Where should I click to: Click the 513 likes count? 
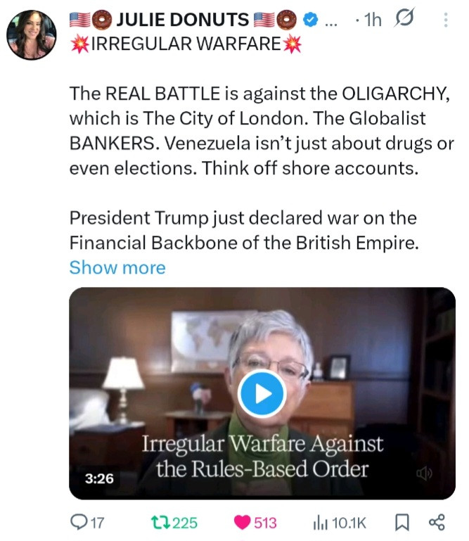(x=265, y=523)
